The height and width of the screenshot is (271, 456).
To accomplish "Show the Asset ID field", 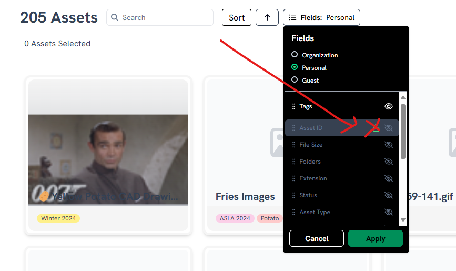I will point(389,128).
